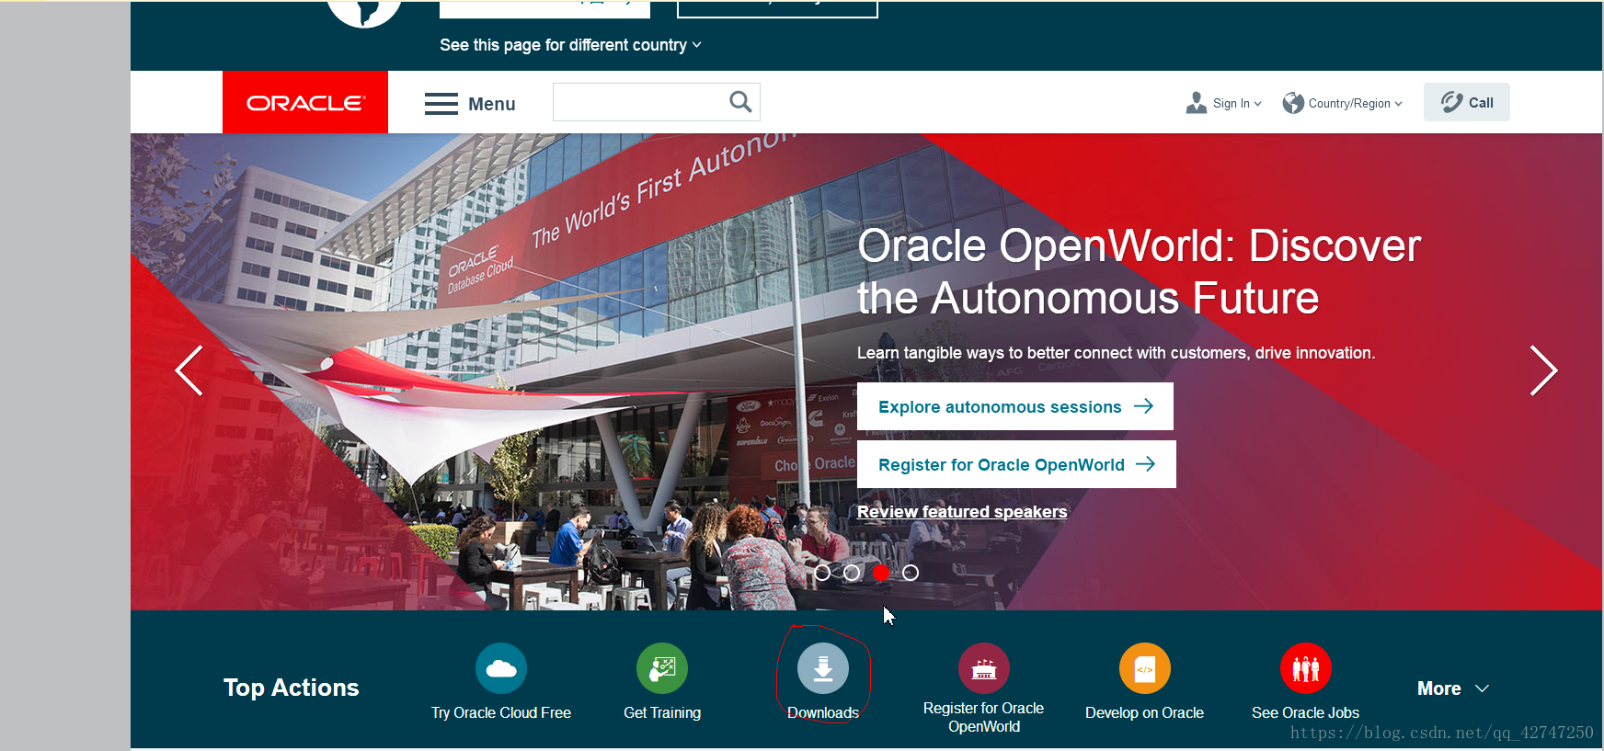Click the 'Oracle OpenWorld: Discover the Autonomous Future' headline
1604x751 pixels.
coord(1140,272)
